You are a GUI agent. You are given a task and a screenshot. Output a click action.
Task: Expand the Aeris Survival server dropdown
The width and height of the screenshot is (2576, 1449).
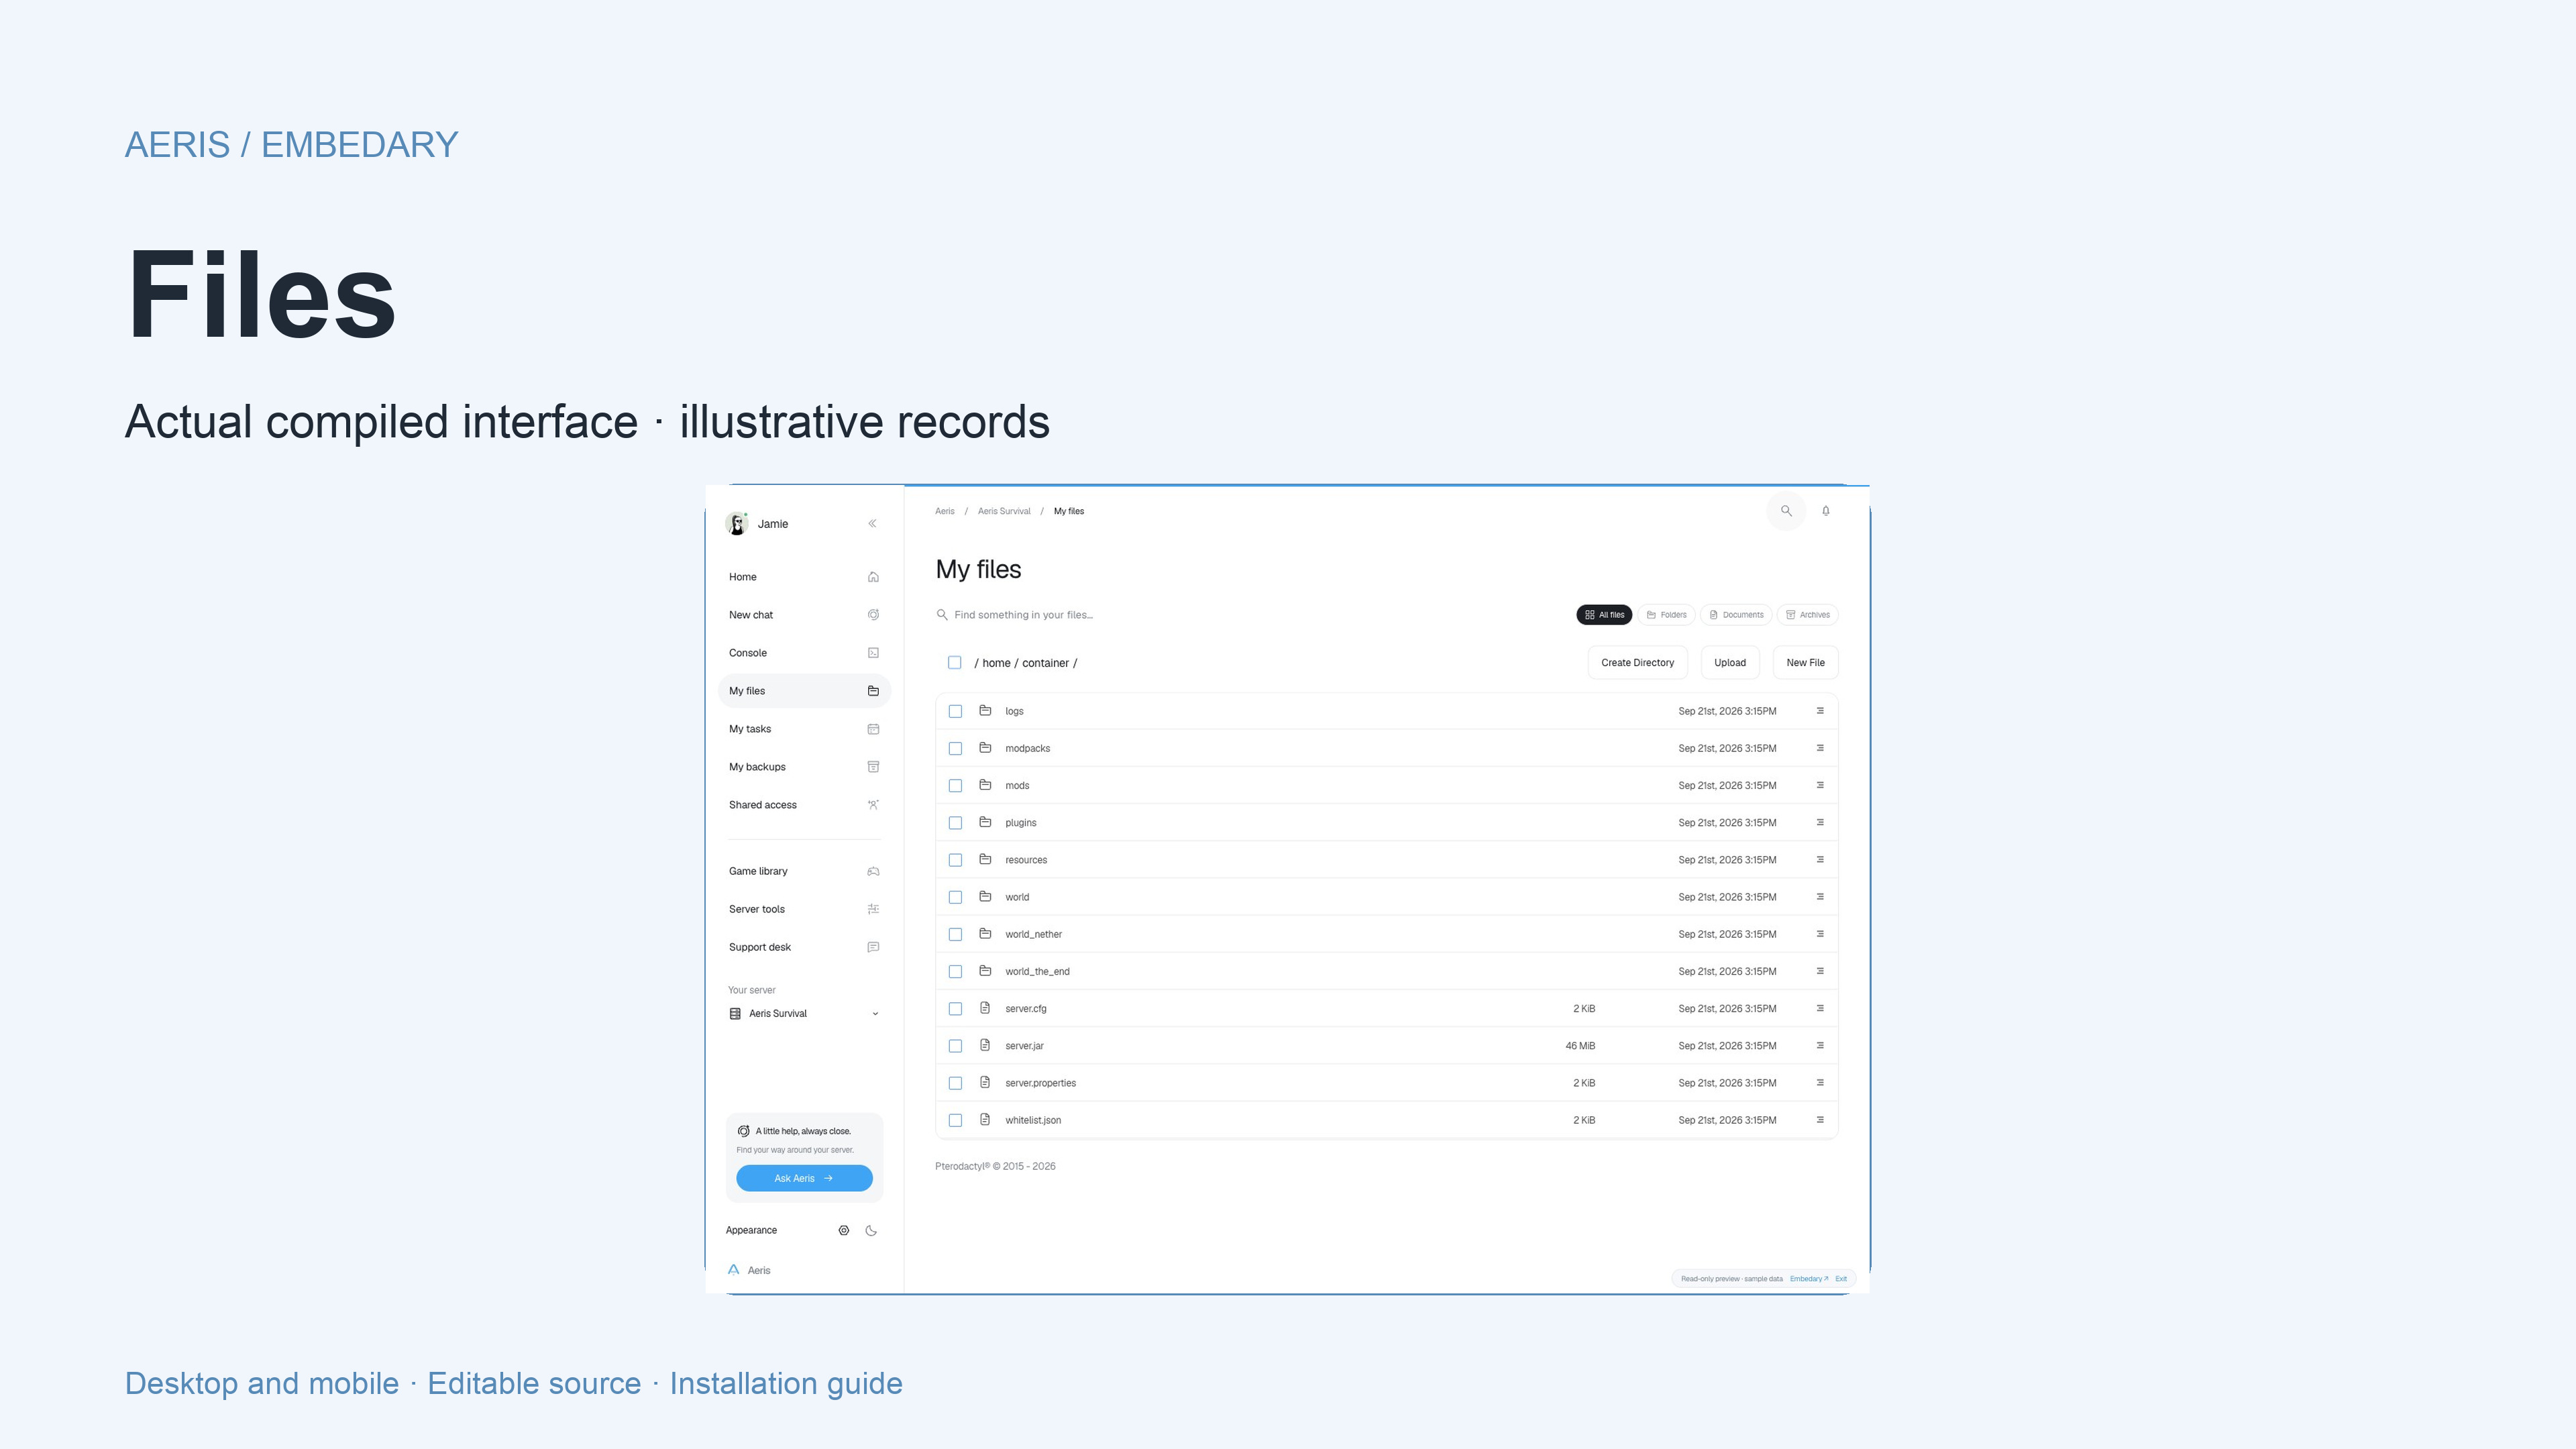pos(805,1013)
